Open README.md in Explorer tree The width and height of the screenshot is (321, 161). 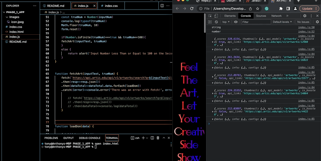point(18,42)
